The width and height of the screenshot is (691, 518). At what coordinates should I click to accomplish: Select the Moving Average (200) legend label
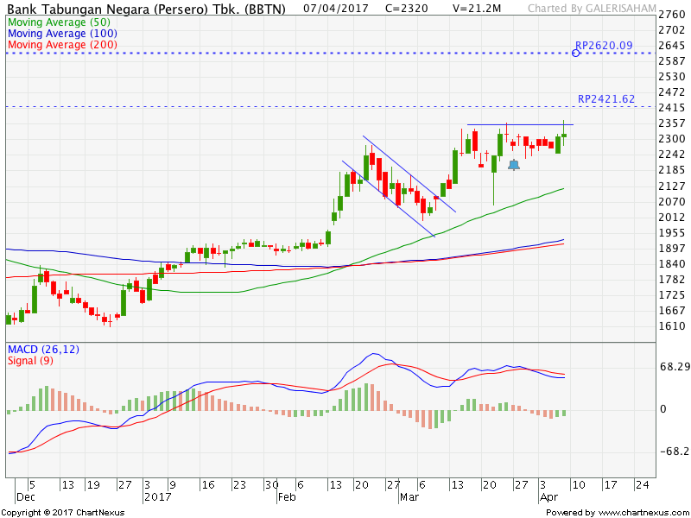coord(60,44)
